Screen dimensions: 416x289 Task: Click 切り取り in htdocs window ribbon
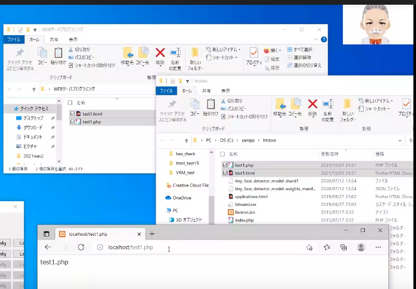232,101
